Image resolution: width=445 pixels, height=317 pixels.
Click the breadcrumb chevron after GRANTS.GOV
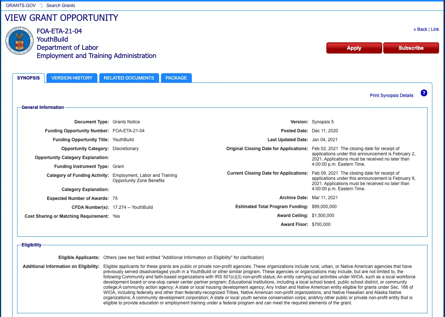(x=41, y=6)
